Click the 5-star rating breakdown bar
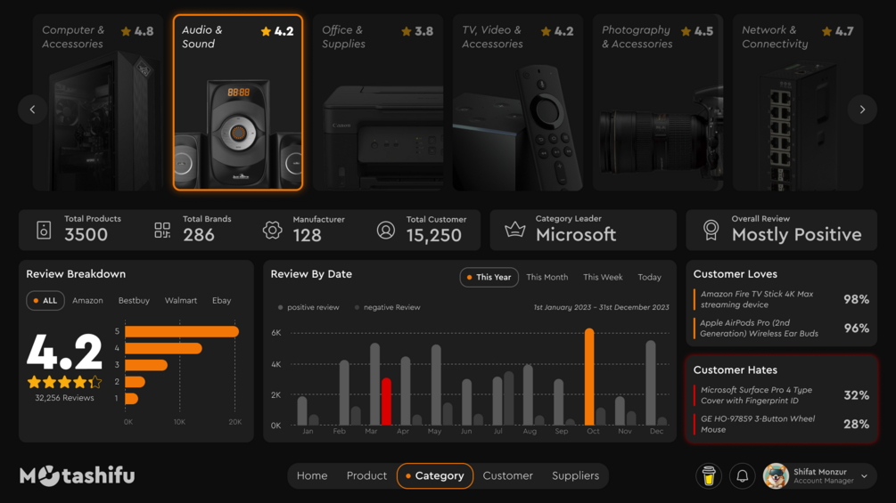 (x=182, y=331)
